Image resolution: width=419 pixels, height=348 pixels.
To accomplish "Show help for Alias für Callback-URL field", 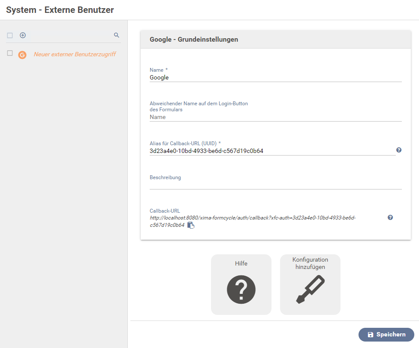I will (399, 150).
